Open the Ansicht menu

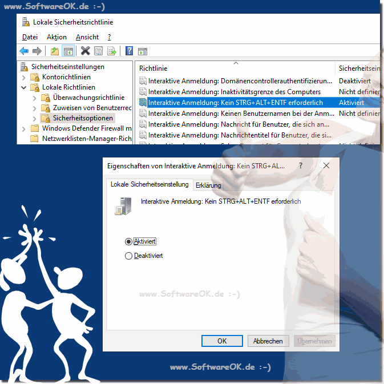87,37
